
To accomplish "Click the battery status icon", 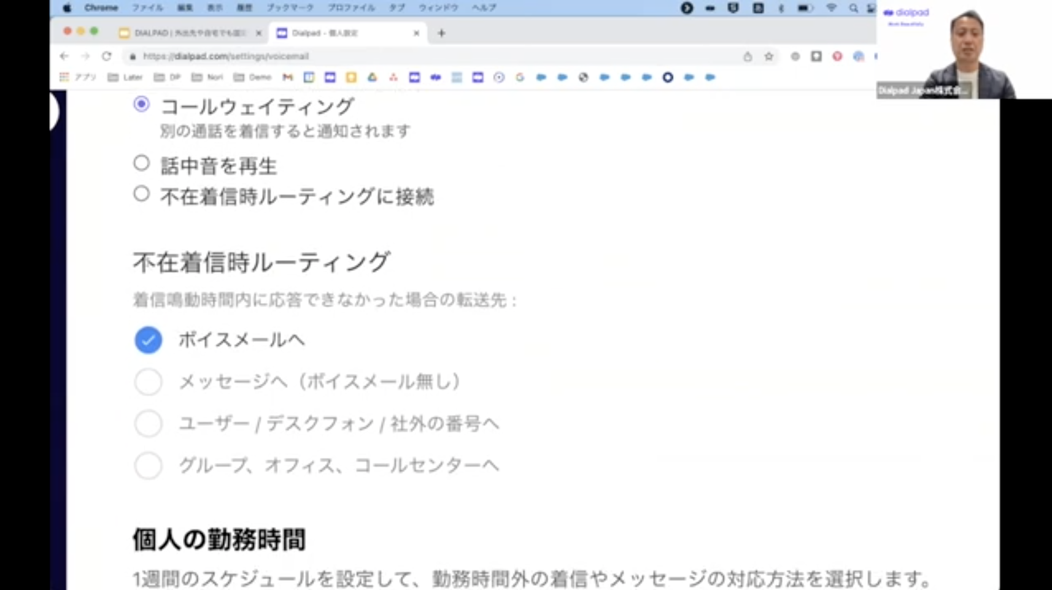I will 805,8.
